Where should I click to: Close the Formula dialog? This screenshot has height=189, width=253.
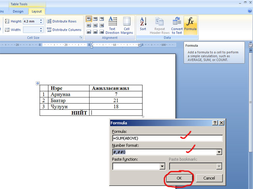(221, 123)
